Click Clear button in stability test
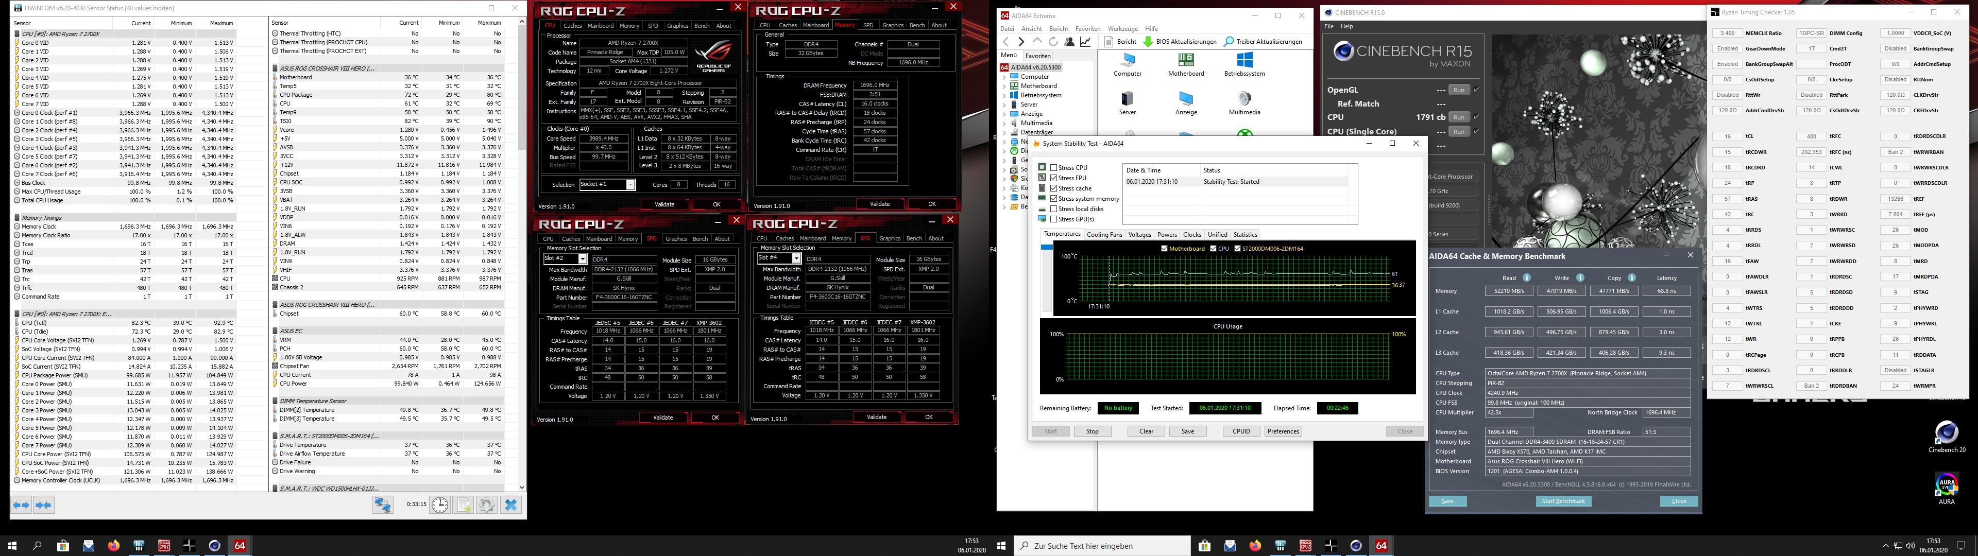 click(x=1146, y=431)
